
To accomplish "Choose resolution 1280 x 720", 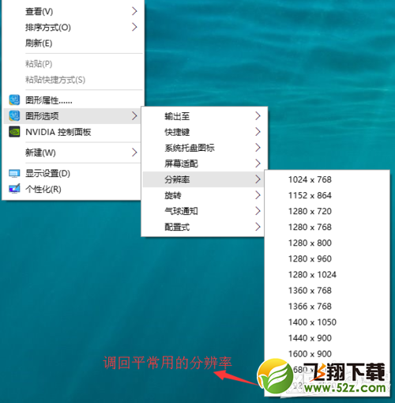I will point(327,211).
